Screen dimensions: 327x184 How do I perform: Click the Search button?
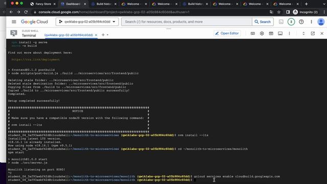point(263,21)
